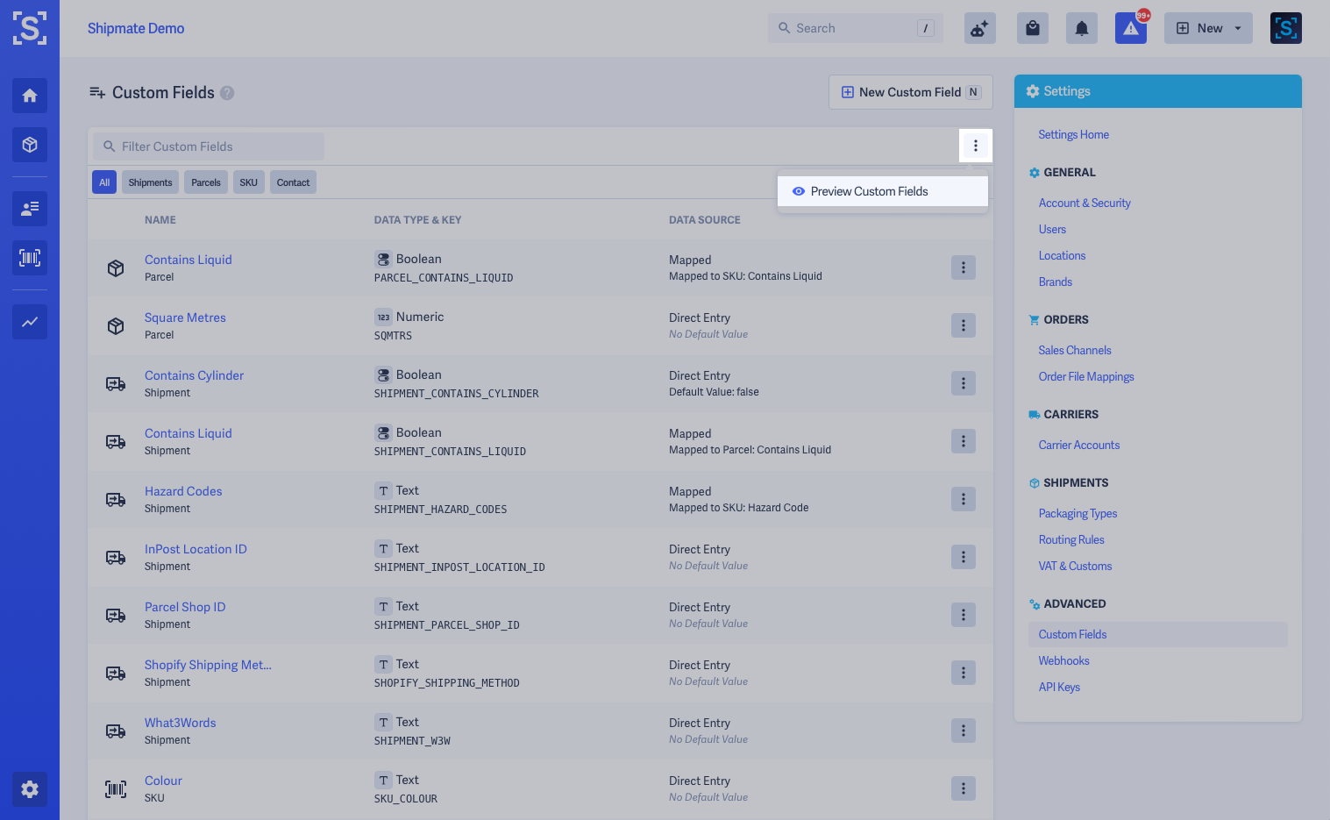Select the Parcels filter tab
The width and height of the screenshot is (1330, 820).
click(206, 182)
